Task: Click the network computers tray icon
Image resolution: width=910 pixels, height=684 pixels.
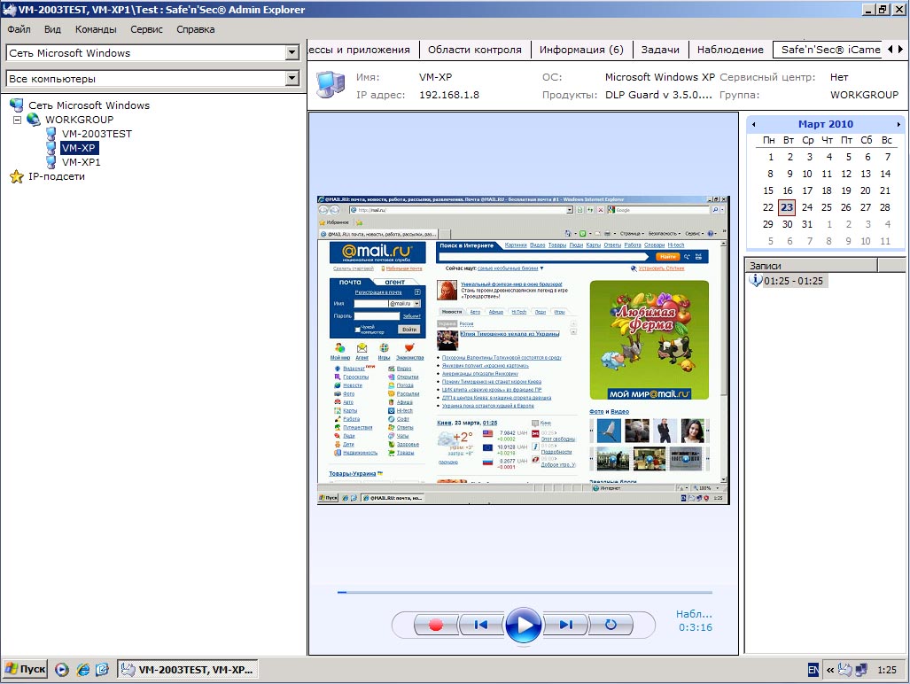Action: pyautogui.click(x=861, y=670)
